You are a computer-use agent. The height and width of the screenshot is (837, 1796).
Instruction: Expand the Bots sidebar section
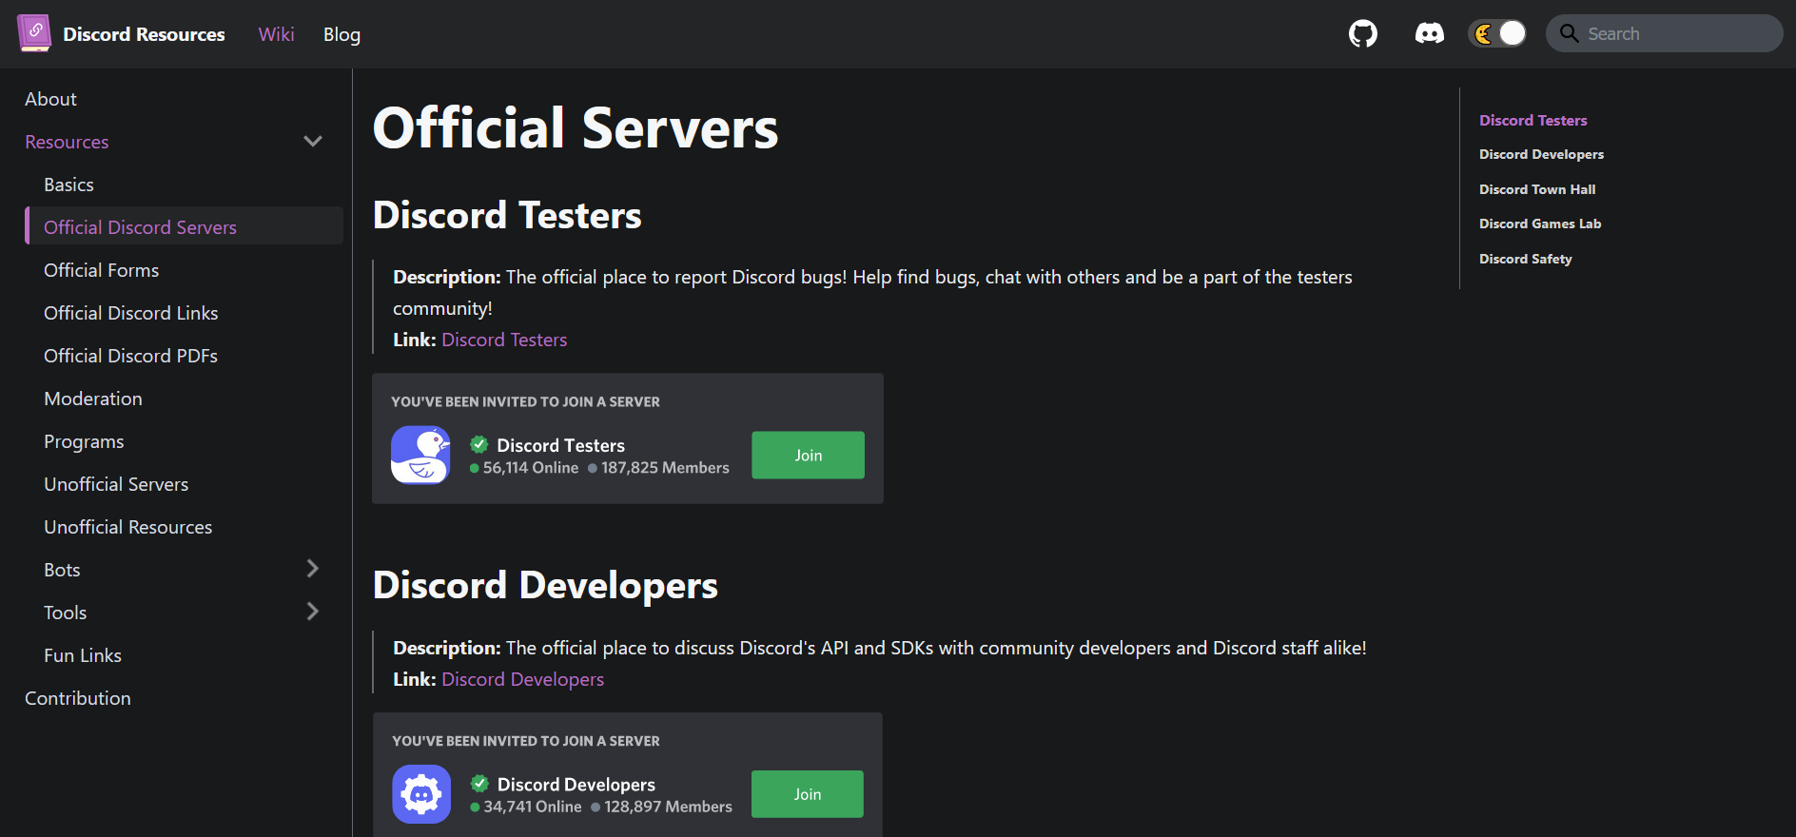(312, 569)
